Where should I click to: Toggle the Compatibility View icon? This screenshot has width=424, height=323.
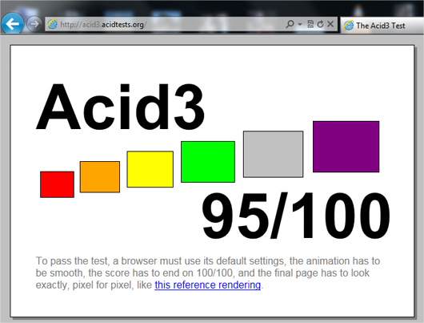pyautogui.click(x=310, y=24)
